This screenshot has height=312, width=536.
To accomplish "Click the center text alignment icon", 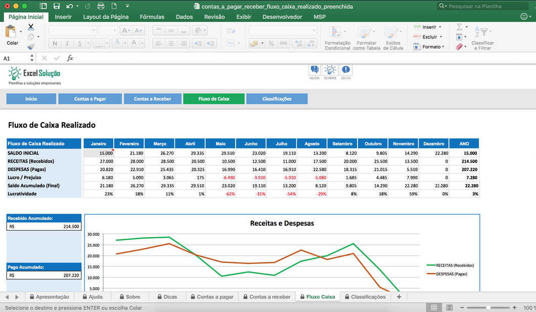I will 171,43.
